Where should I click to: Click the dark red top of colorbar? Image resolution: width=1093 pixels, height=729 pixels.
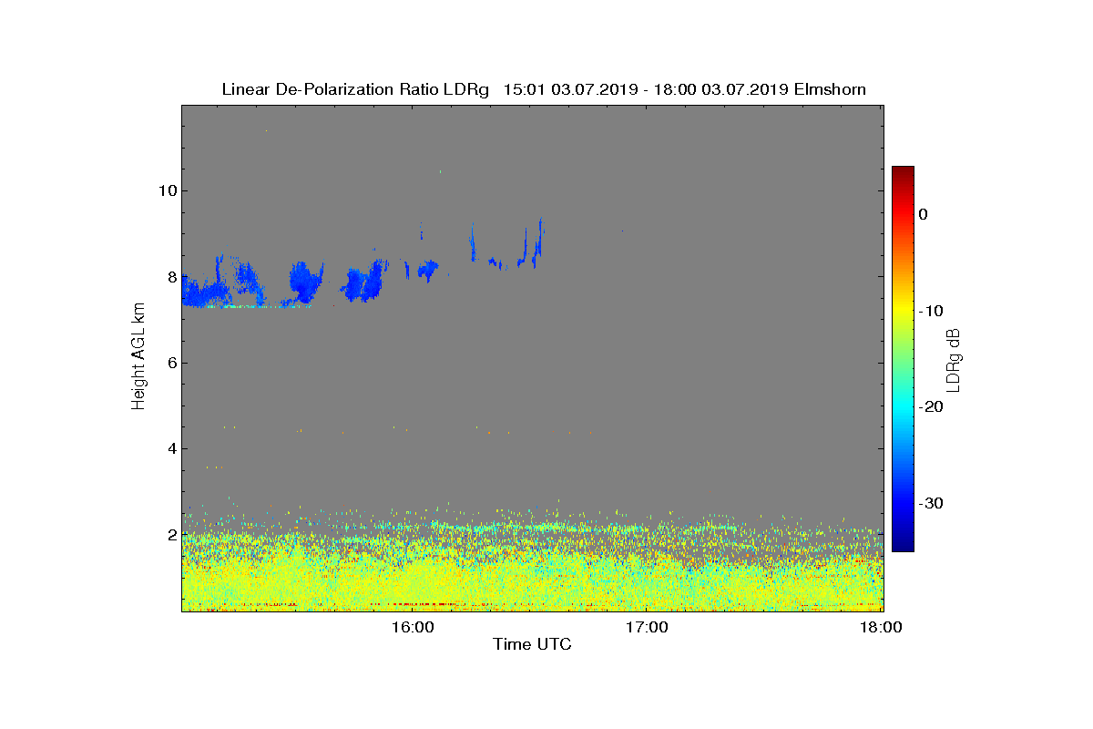(903, 173)
